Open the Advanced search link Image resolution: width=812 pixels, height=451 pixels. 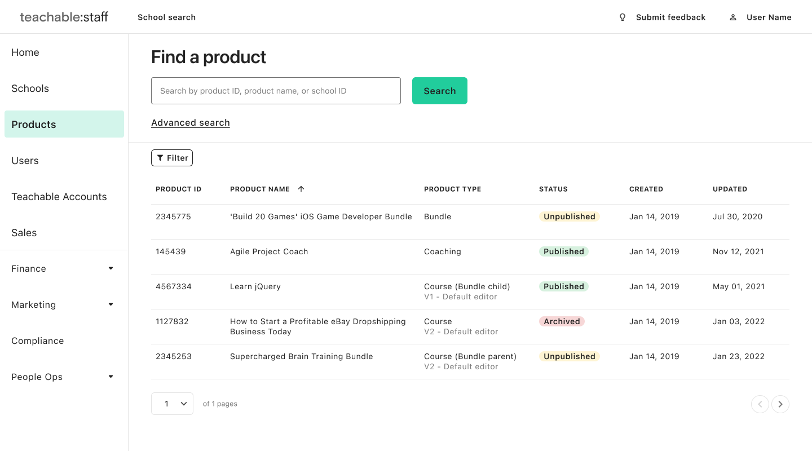(191, 123)
